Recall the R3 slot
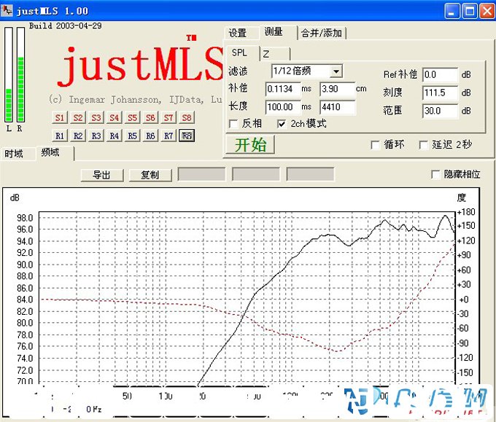 coord(96,136)
